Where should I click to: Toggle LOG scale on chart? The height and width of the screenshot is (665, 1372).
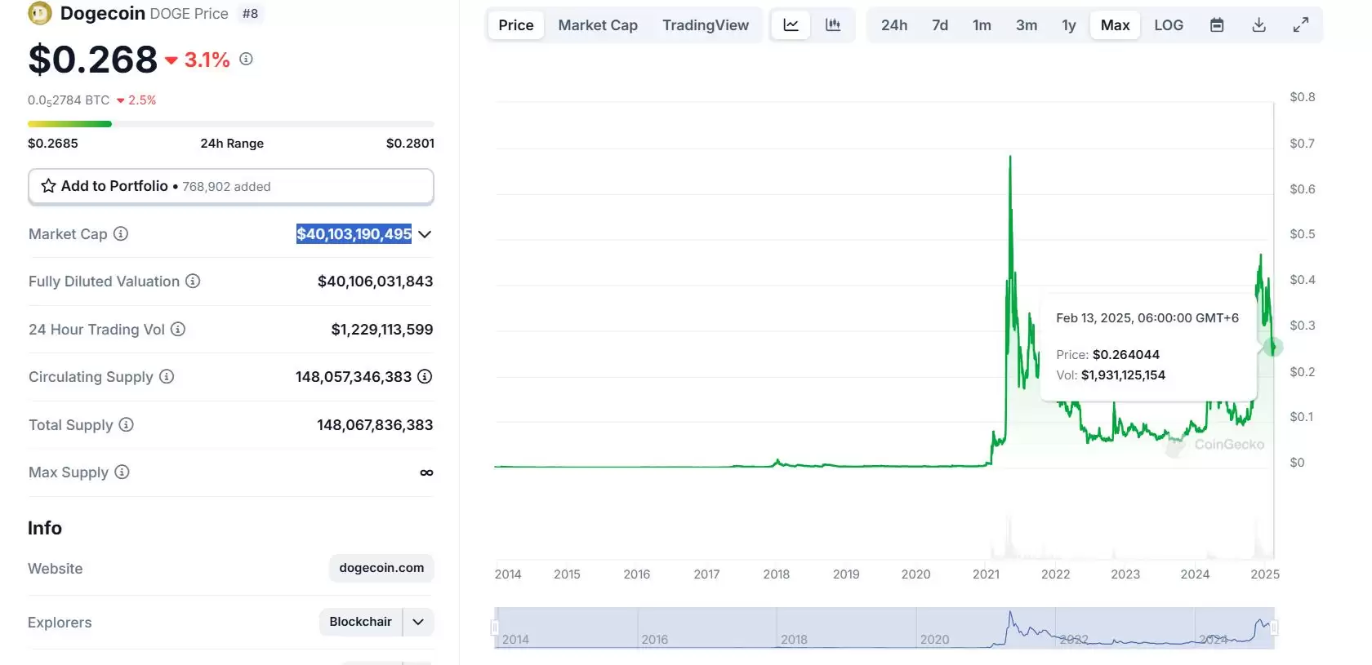point(1168,25)
